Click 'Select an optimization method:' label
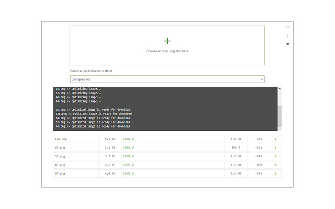The width and height of the screenshot is (335, 209). tap(92, 71)
